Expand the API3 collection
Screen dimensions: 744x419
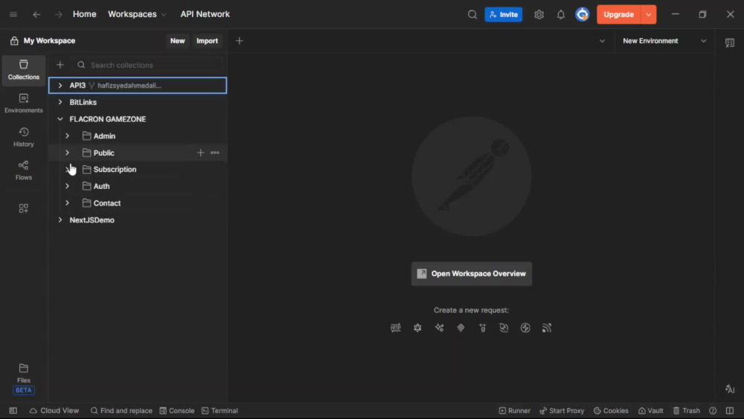click(60, 86)
